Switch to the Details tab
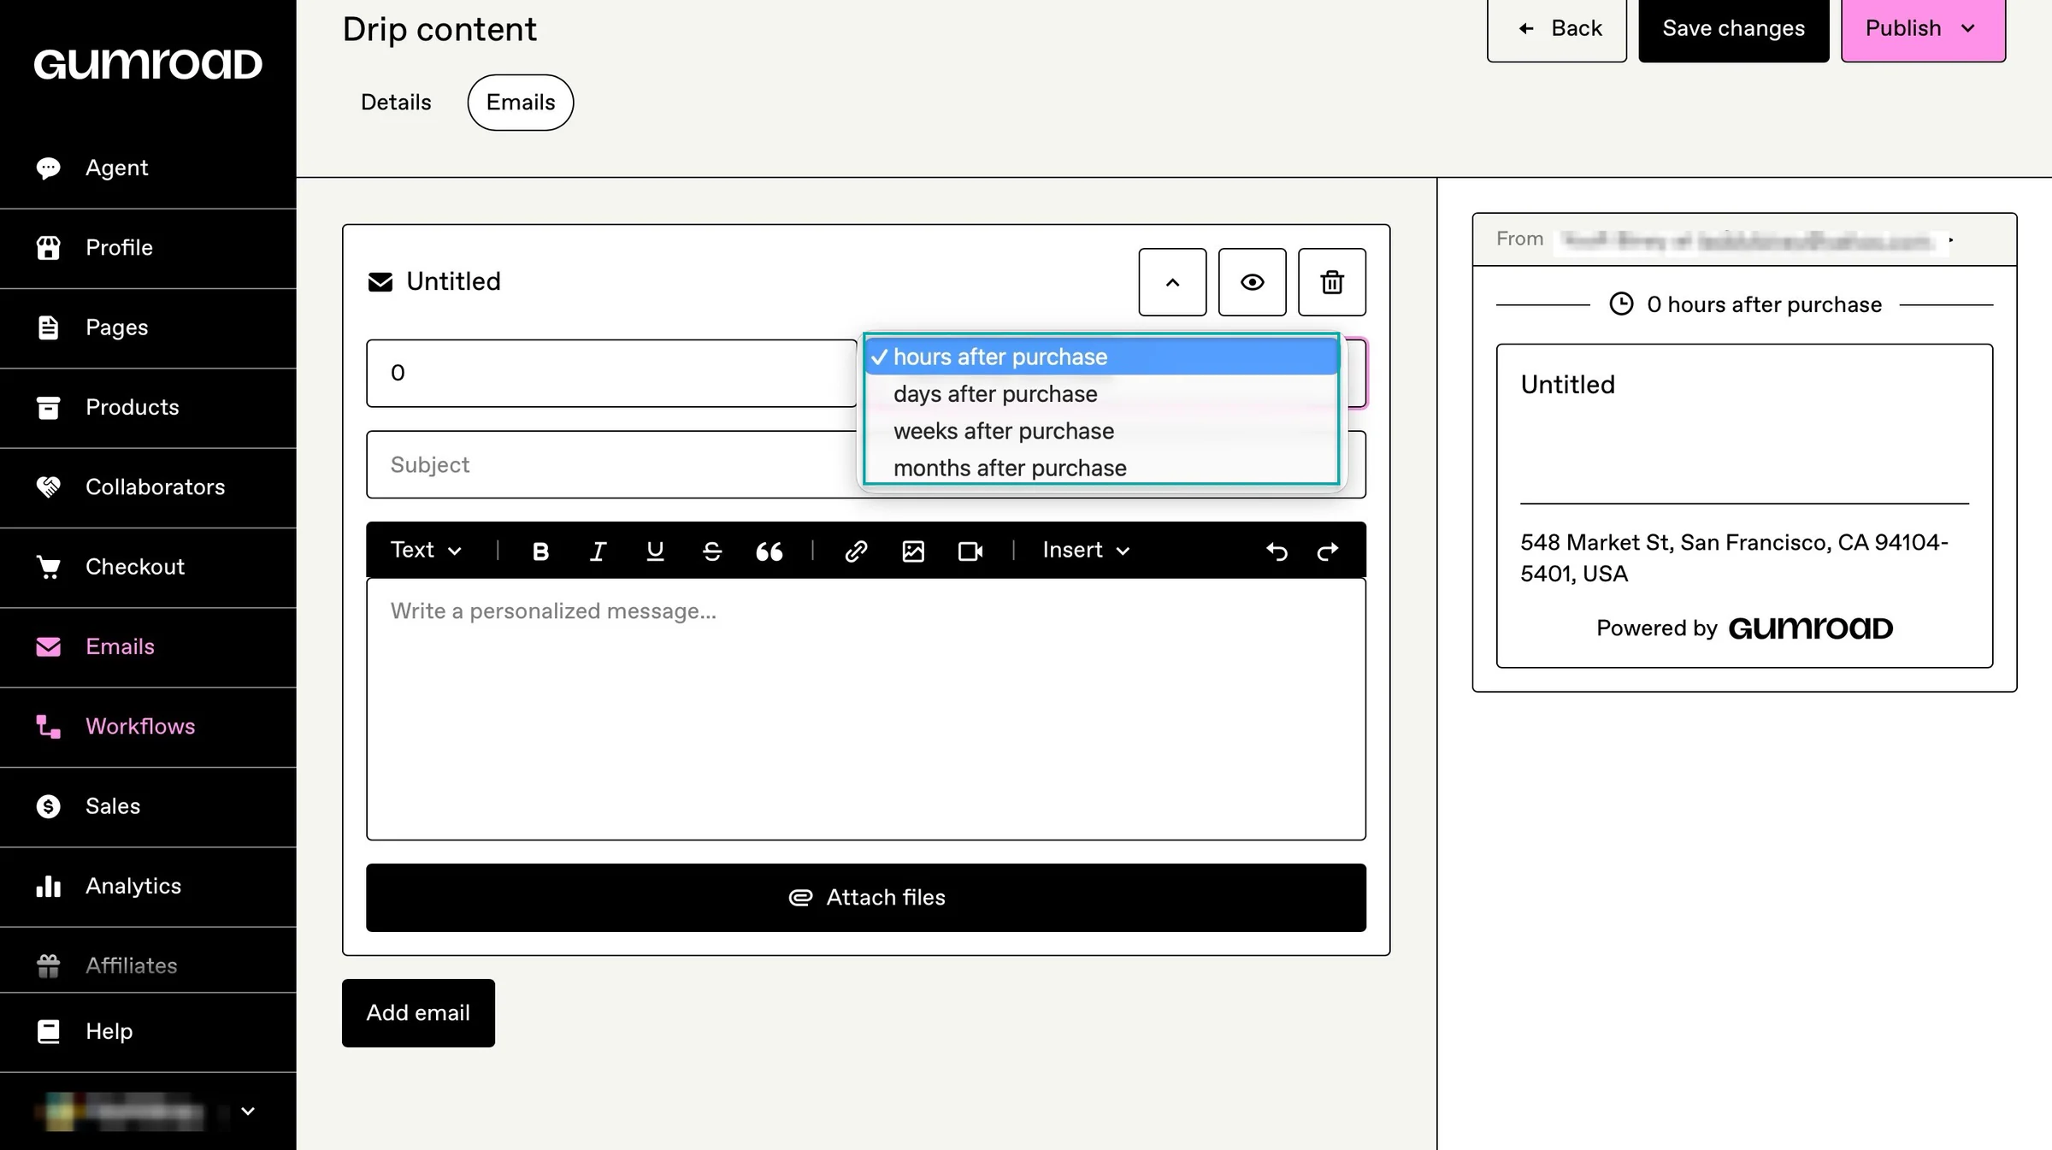Viewport: 2052px width, 1150px height. click(x=396, y=103)
